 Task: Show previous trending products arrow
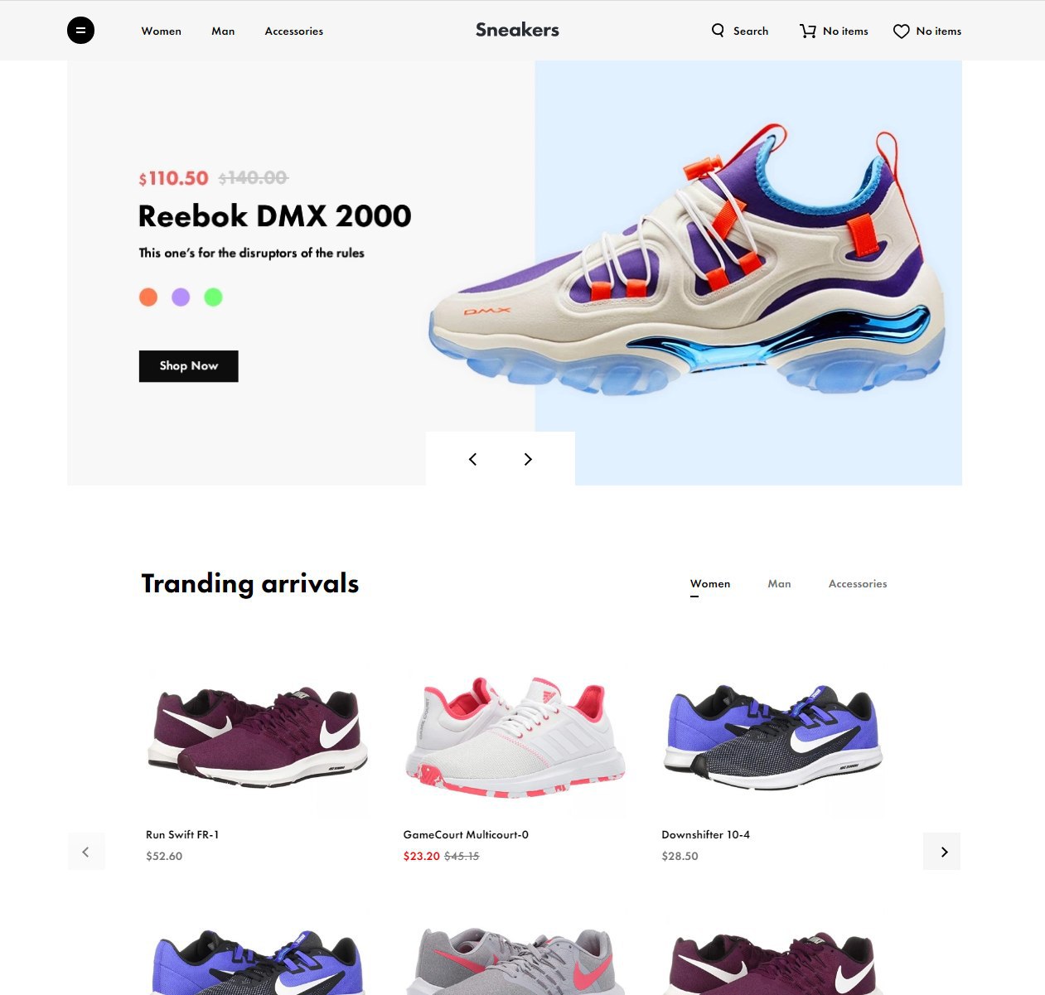(x=86, y=852)
